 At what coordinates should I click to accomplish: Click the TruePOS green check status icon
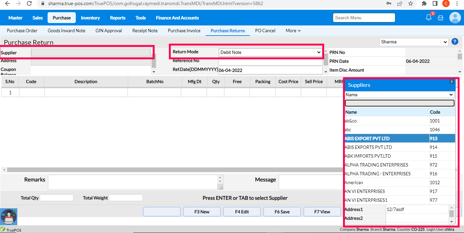(3, 229)
